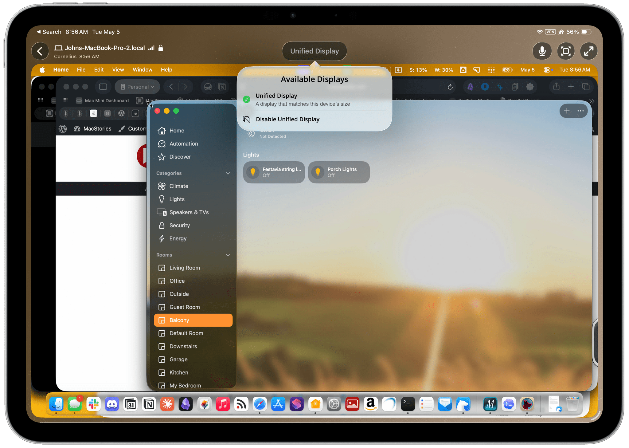Open the Apple menu

tap(42, 70)
